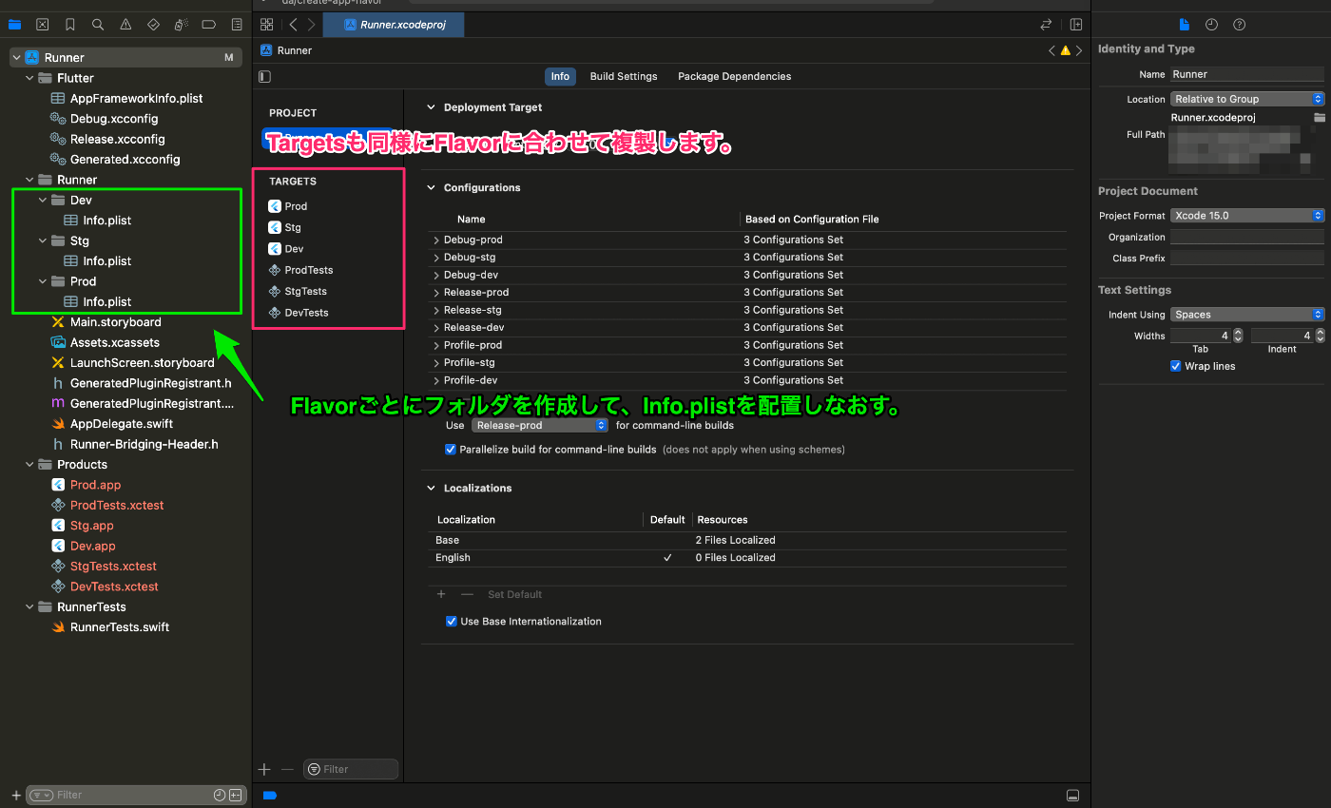
Task: Show the File inspector
Action: pyautogui.click(x=1184, y=25)
